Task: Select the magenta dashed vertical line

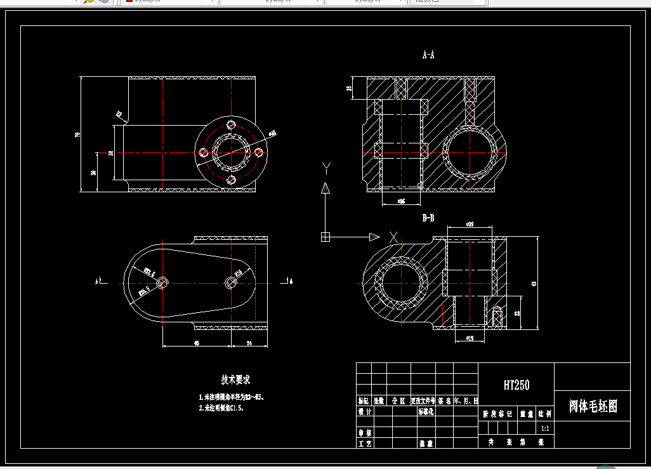Action: [x=256, y=283]
